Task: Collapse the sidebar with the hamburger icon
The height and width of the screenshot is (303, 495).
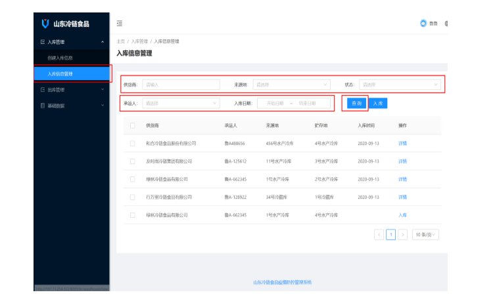Action: coord(120,24)
